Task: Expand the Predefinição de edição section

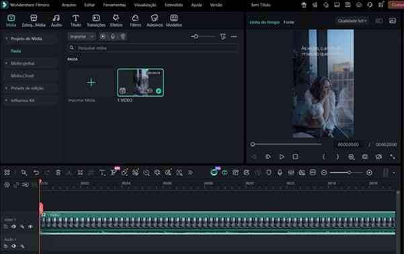Action: [7, 88]
